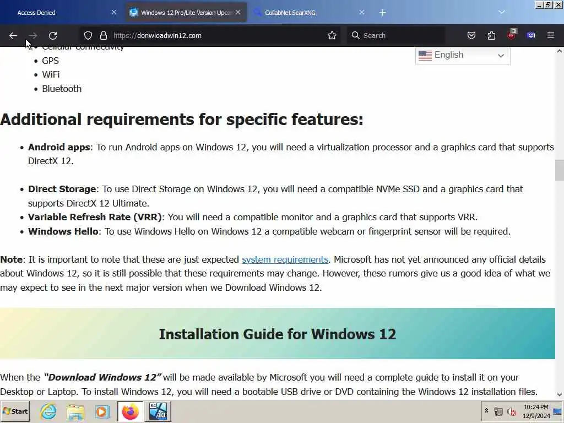Click the WiFi list item
Screen dimensions: 564x423
(51, 74)
